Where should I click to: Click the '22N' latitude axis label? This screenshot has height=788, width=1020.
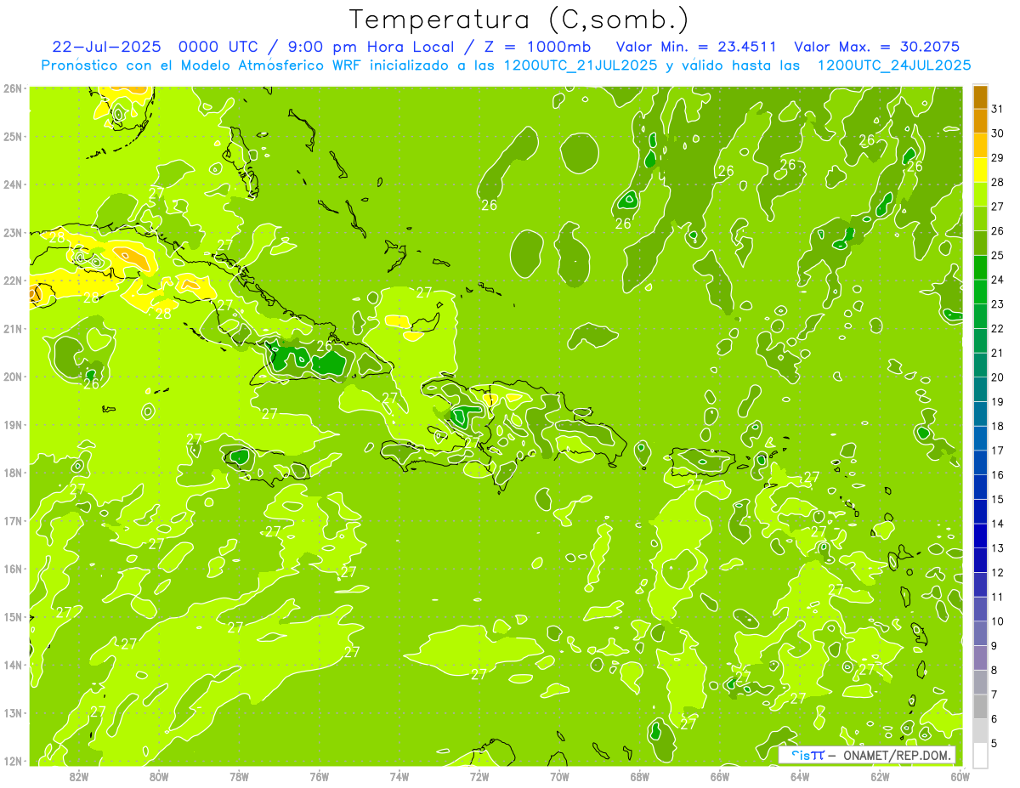click(13, 281)
